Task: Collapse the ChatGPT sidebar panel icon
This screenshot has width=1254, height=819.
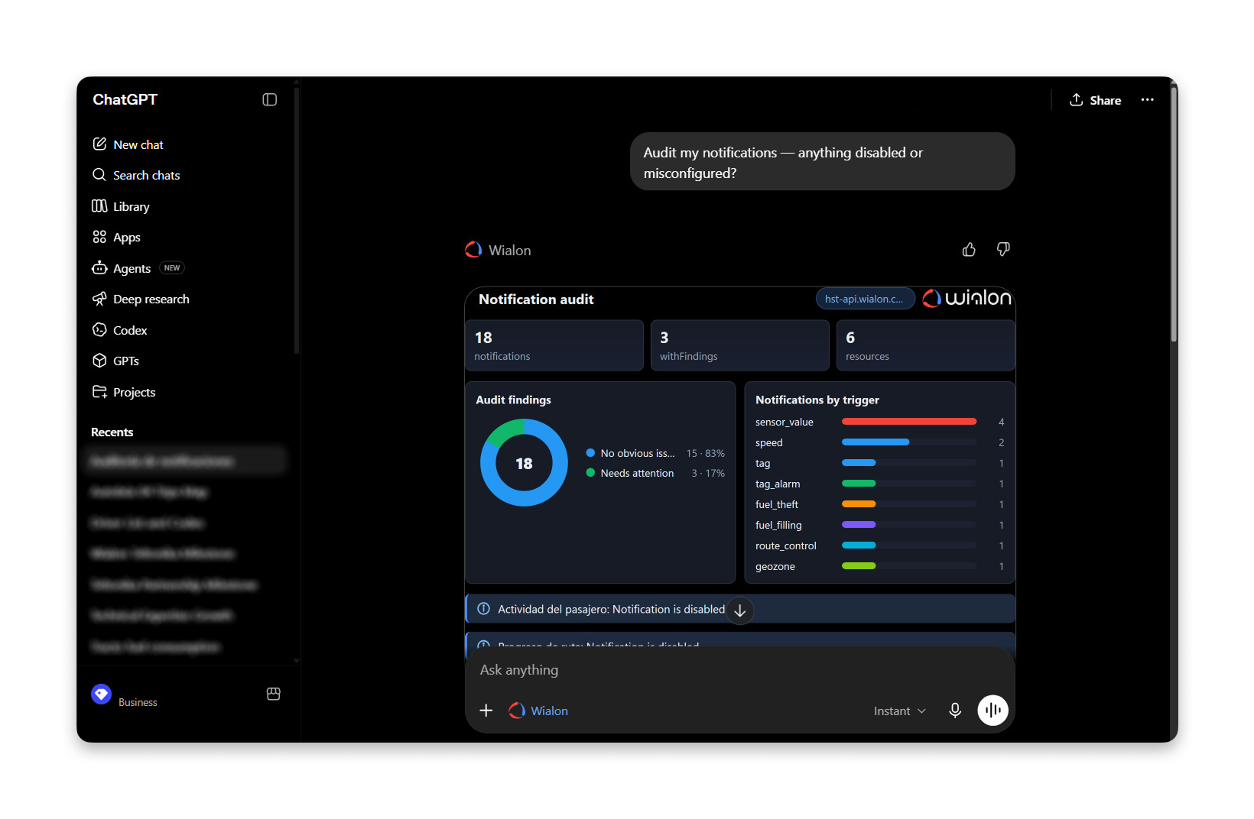Action: (269, 99)
